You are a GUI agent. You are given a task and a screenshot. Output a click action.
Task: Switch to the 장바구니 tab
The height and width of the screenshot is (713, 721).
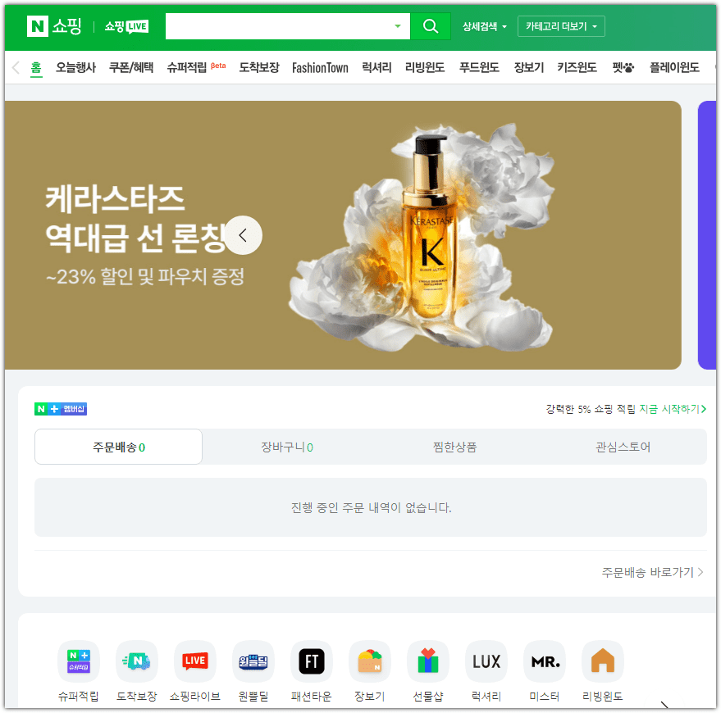point(288,446)
